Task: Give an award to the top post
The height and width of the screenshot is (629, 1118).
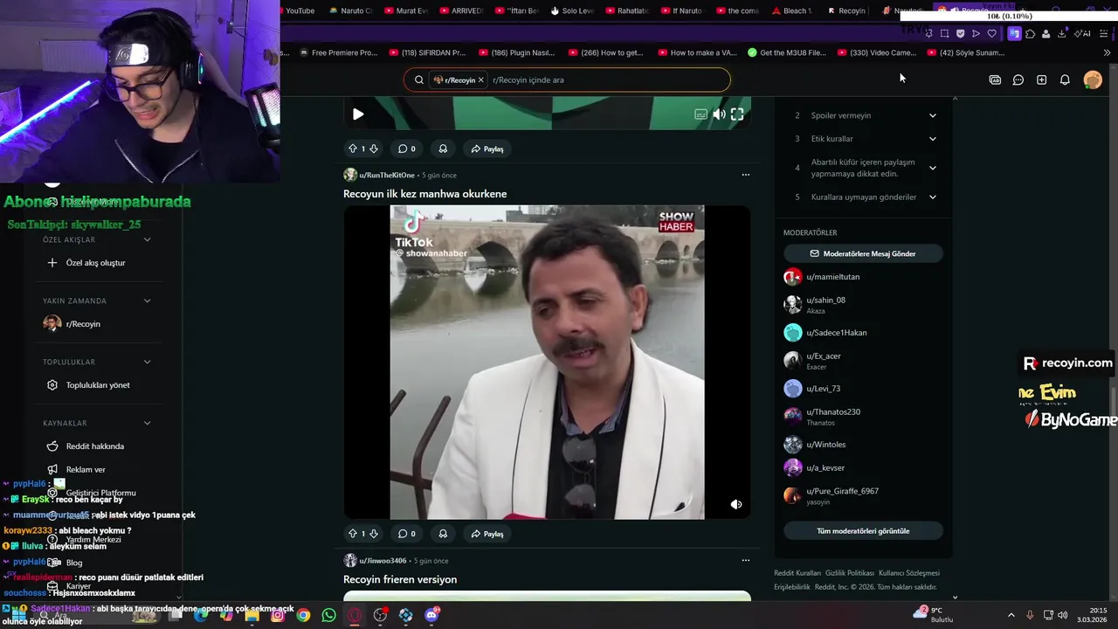Action: point(443,149)
